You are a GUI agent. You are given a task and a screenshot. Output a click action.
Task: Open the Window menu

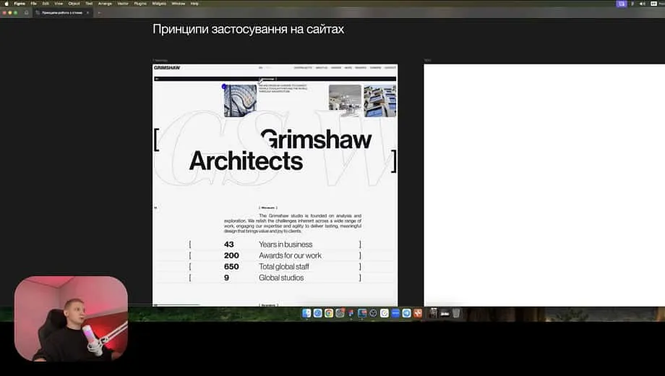point(178,4)
